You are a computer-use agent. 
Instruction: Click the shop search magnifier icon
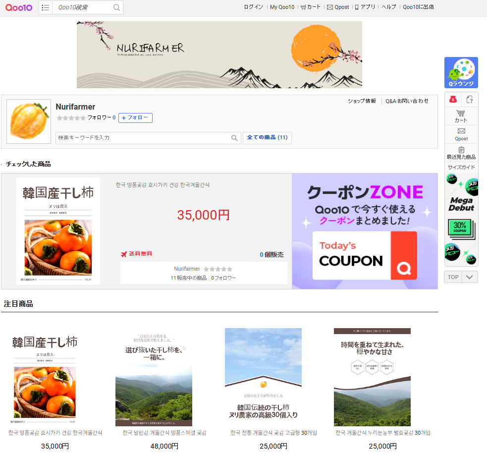click(234, 138)
